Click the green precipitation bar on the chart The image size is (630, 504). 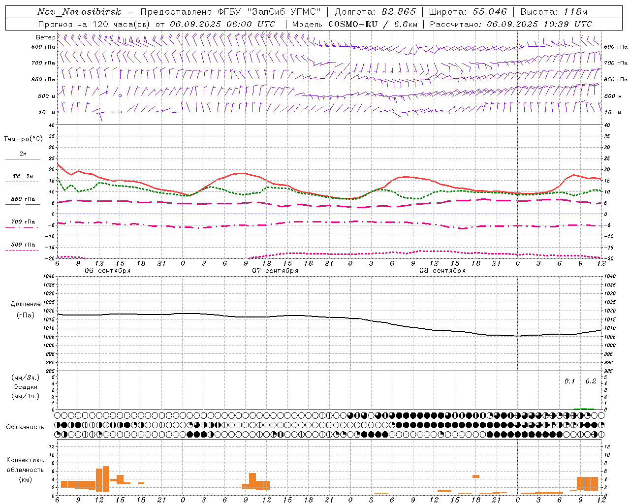tap(584, 409)
